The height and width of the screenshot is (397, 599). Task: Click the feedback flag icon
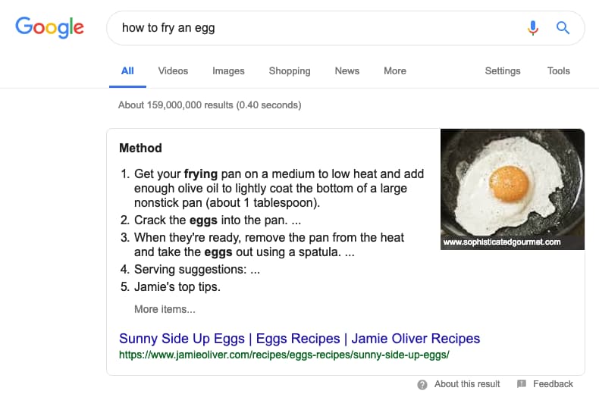tap(522, 383)
